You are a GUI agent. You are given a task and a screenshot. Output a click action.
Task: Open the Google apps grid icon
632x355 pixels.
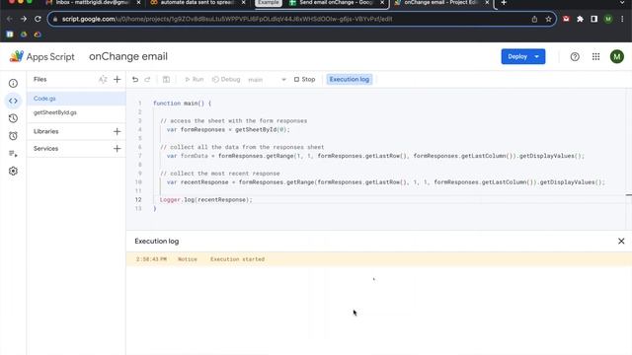point(595,57)
